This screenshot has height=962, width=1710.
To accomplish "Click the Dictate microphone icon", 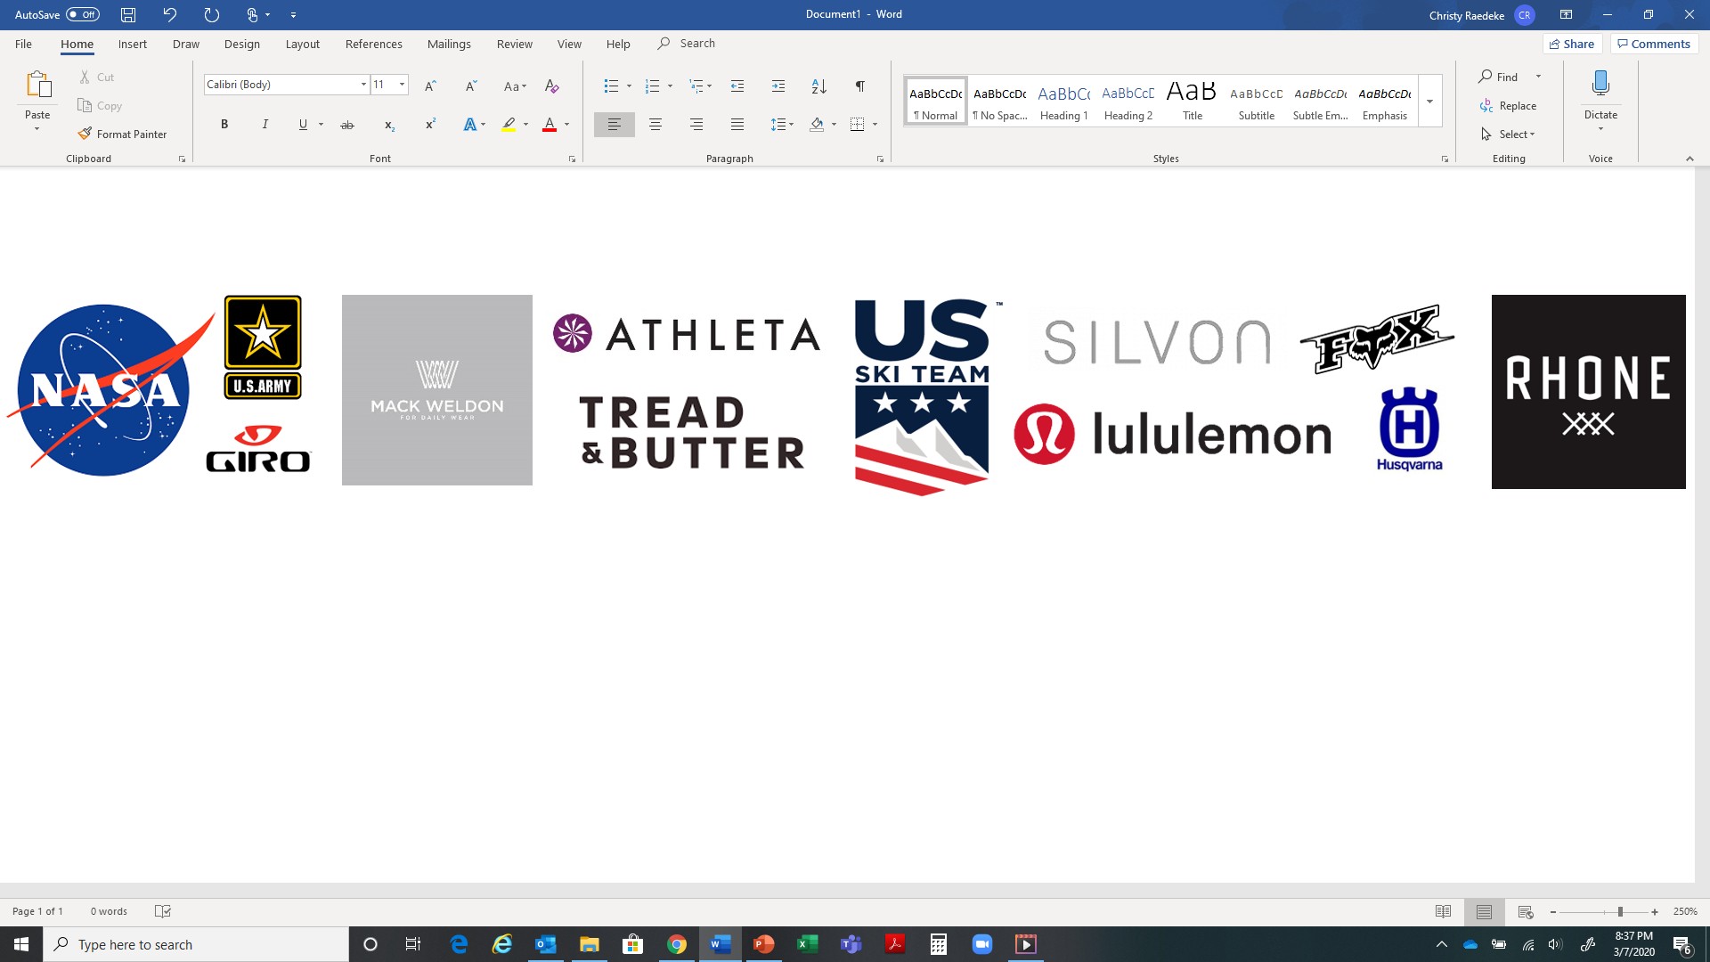I will 1600,84.
